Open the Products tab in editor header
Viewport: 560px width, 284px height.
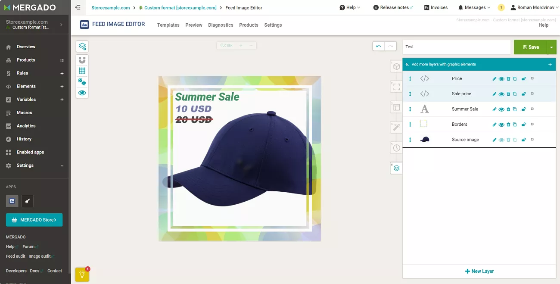coord(249,25)
